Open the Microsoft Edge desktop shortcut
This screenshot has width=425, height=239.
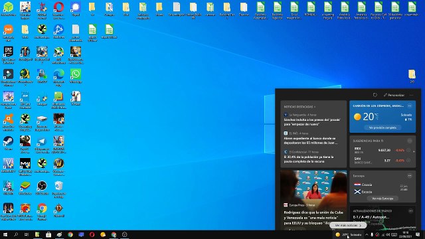(59, 78)
